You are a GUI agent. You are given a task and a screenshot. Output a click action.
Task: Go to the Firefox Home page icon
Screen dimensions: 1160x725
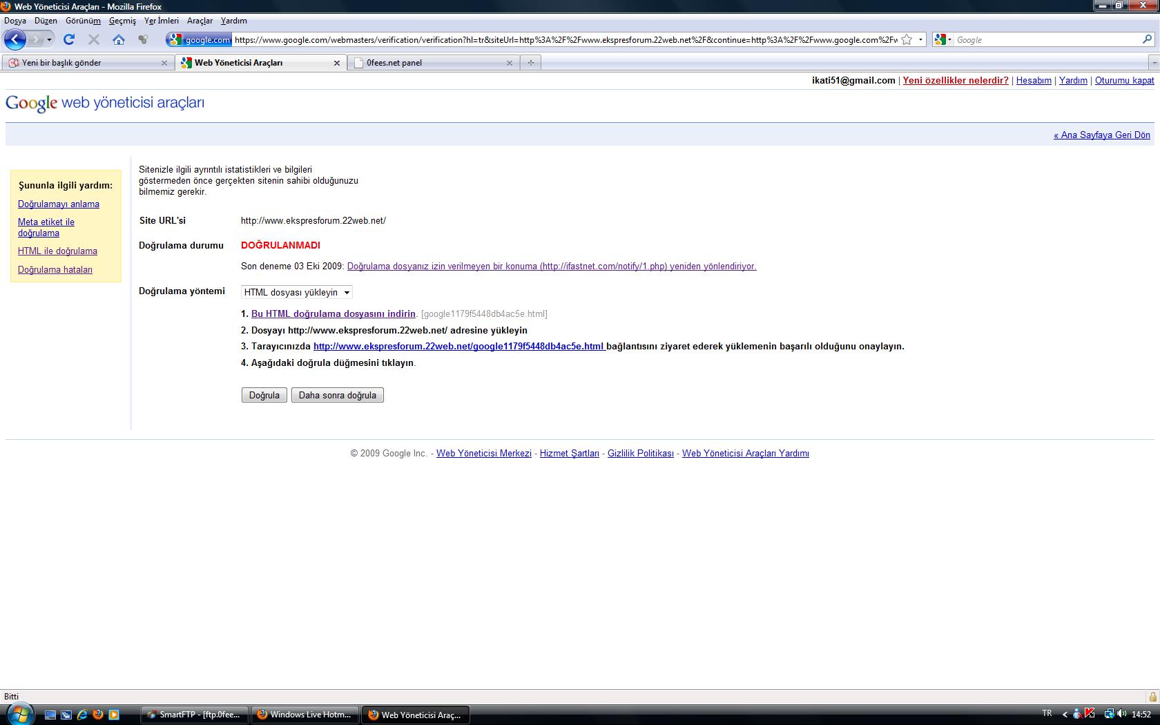point(119,39)
